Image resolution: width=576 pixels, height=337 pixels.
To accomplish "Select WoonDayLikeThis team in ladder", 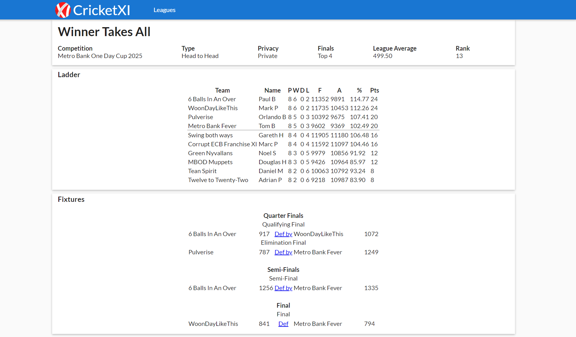I will coord(213,108).
